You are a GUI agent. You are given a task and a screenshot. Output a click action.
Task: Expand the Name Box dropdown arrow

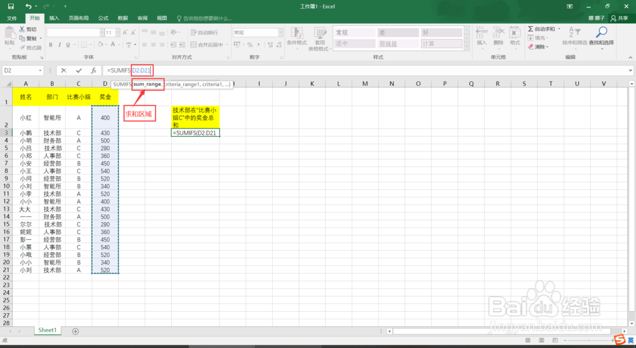(40, 71)
